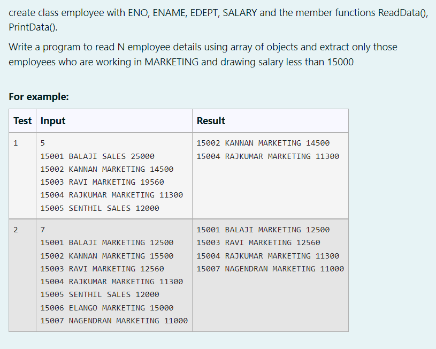Image resolution: width=436 pixels, height=349 pixels.
Task: Click the input value '7' in test 2
Action: point(42,230)
